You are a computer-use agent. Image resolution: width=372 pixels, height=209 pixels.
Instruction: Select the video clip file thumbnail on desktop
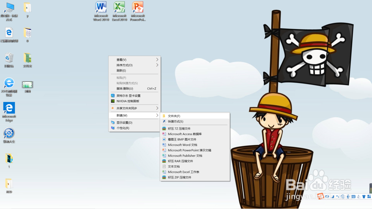pos(27,86)
